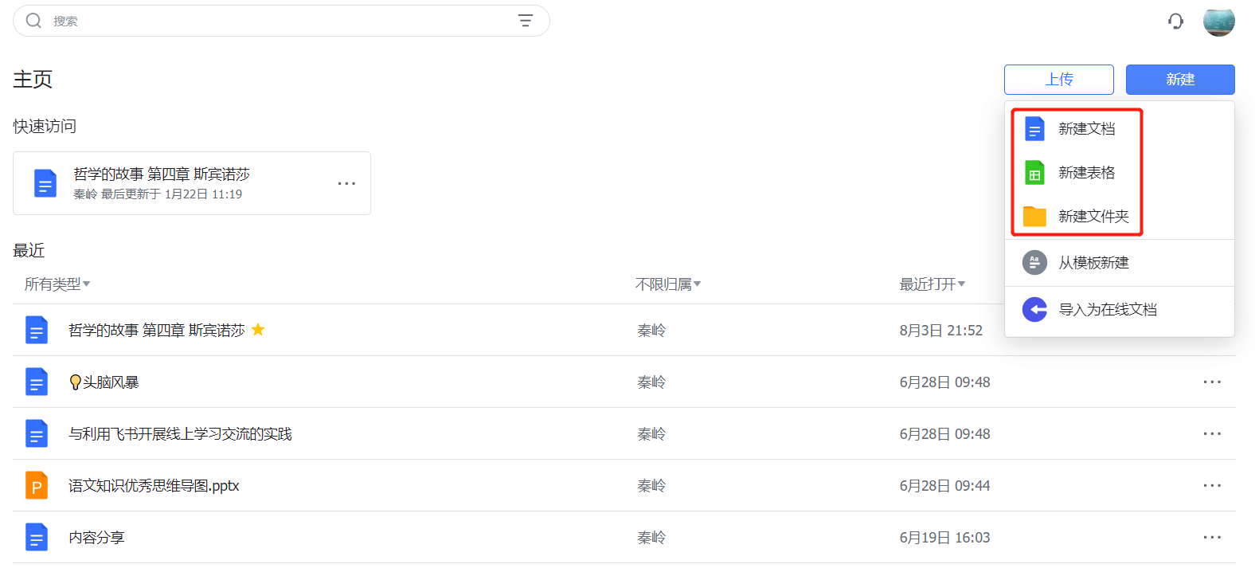1255x568 pixels.
Task: Click the yellow folder icon beside 新建文件夹
Action: 1034,216
